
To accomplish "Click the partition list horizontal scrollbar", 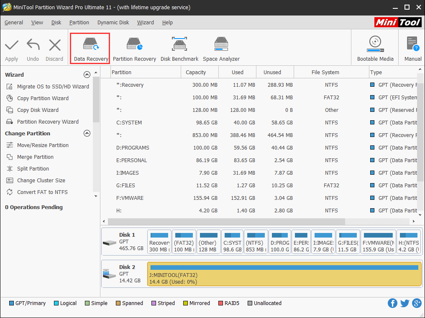I will (x=226, y=221).
